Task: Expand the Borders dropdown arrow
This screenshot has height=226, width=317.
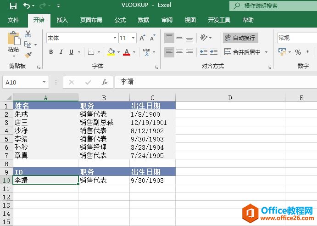Action: (x=99, y=52)
